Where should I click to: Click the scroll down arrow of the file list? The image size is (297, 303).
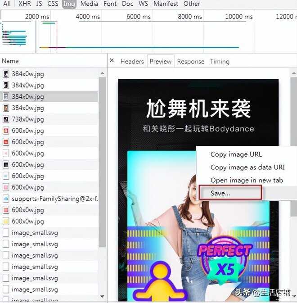tap(103, 296)
